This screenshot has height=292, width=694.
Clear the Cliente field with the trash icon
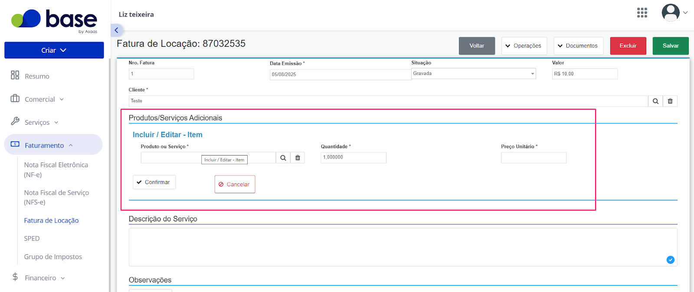pyautogui.click(x=670, y=101)
